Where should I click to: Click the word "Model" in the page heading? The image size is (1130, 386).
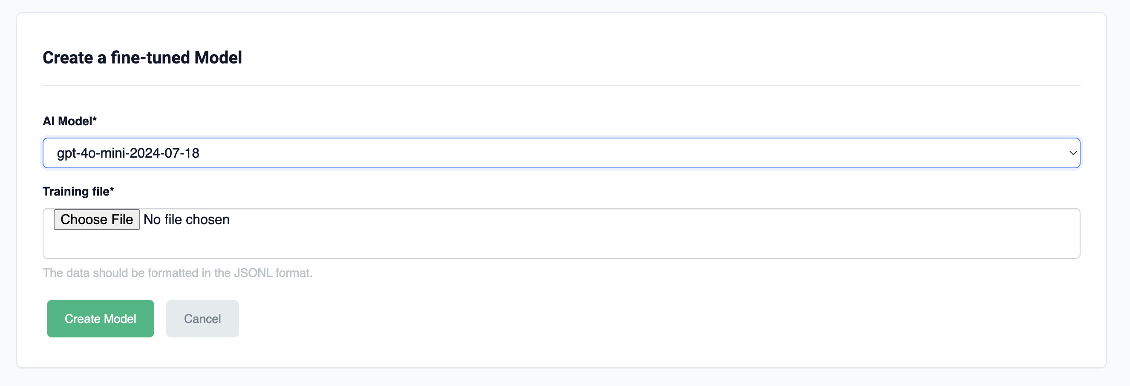218,58
